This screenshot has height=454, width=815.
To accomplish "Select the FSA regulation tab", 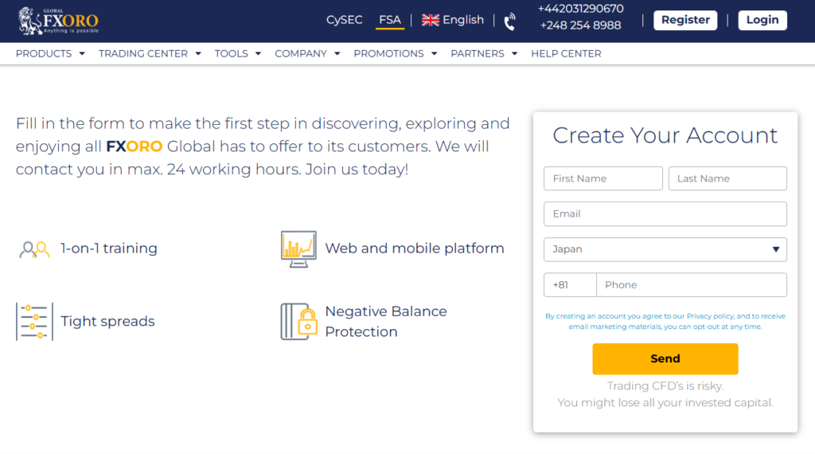I will tap(390, 20).
